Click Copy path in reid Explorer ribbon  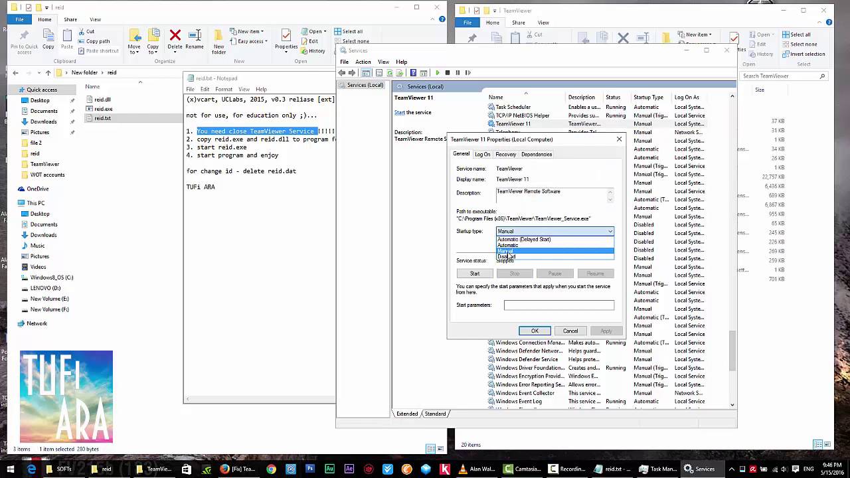coord(93,41)
